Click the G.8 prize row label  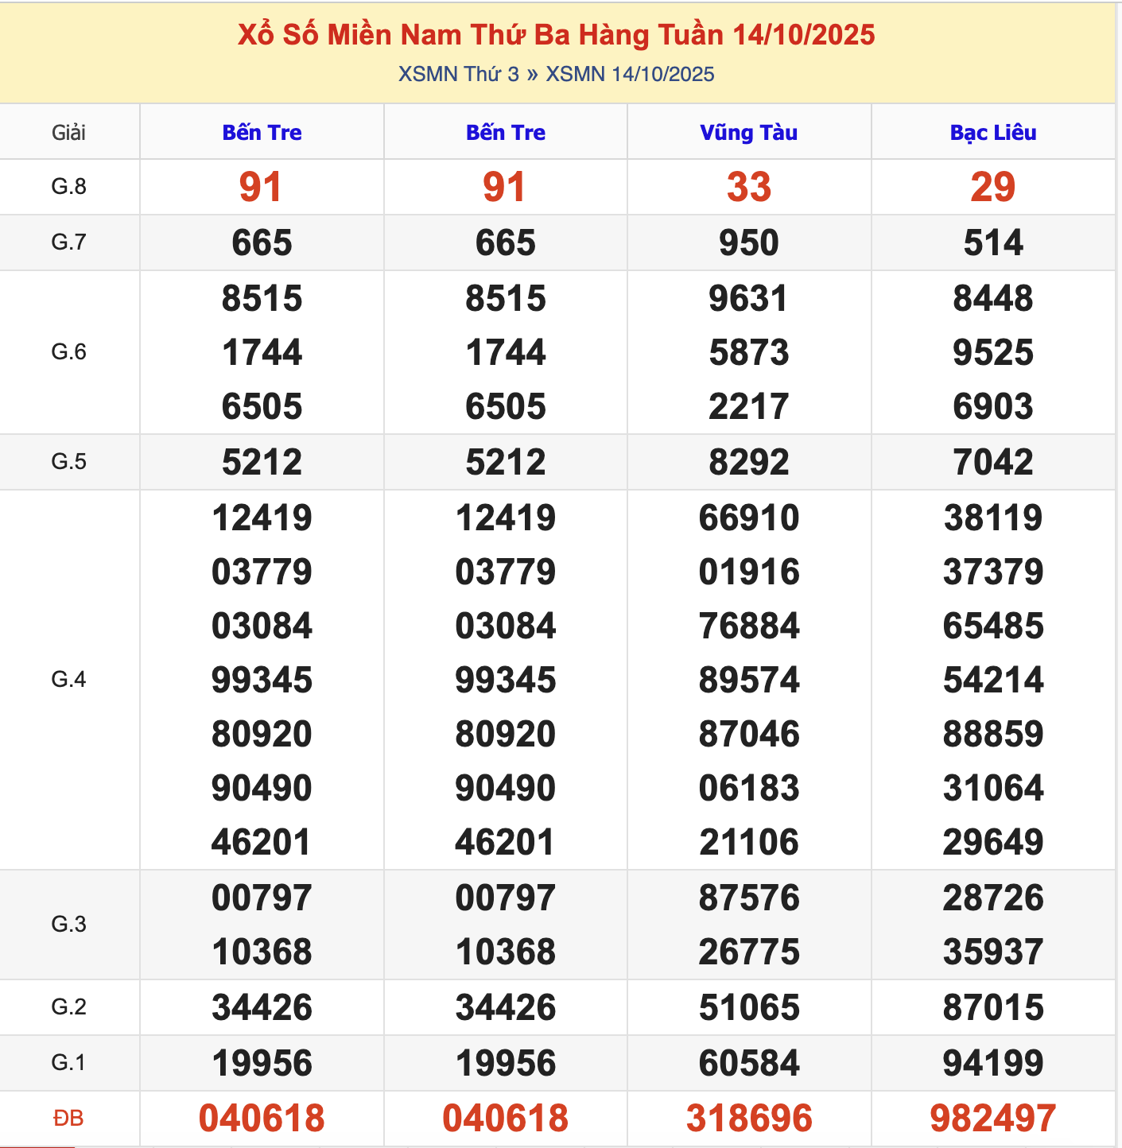coord(69,187)
